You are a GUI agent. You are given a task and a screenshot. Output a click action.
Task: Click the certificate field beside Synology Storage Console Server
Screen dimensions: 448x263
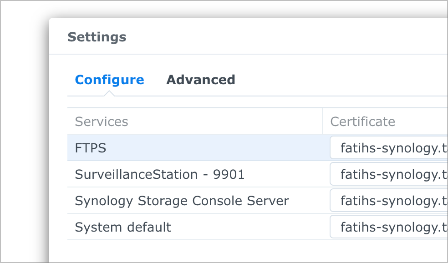tap(392, 201)
